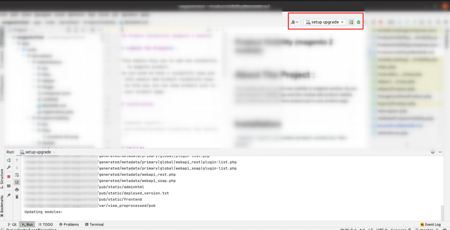The height and width of the screenshot is (230, 450).
Task: Open the Git tool window tab
Action: 12,225
